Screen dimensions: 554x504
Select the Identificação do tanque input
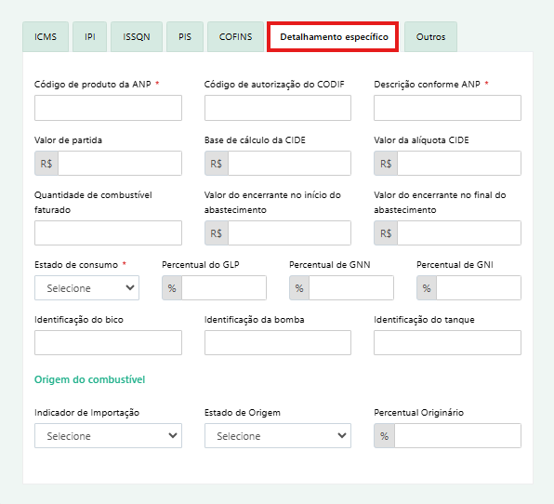pyautogui.click(x=448, y=343)
